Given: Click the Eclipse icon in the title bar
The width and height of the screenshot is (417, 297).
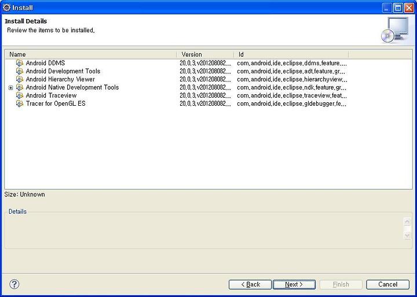Looking at the screenshot, I should click(6, 8).
